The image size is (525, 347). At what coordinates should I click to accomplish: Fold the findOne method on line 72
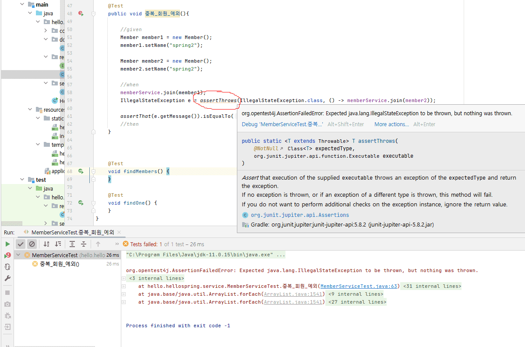(93, 203)
